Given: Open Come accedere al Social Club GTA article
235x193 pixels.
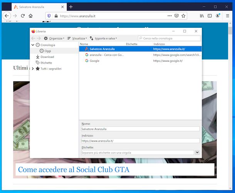Looking at the screenshot, I should point(74,169).
